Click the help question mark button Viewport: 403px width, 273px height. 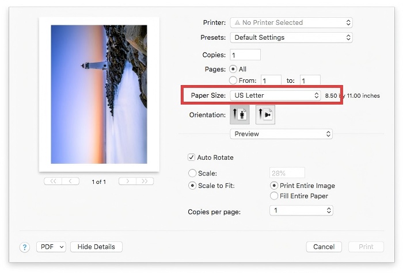click(25, 247)
